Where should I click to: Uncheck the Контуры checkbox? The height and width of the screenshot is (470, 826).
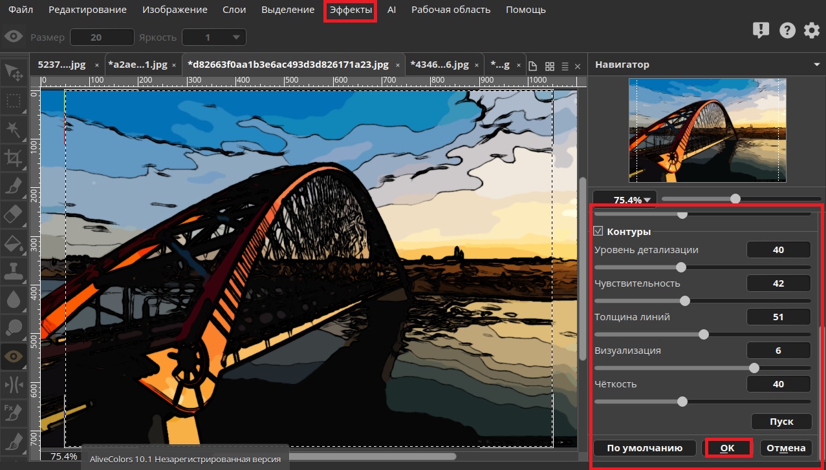point(598,231)
